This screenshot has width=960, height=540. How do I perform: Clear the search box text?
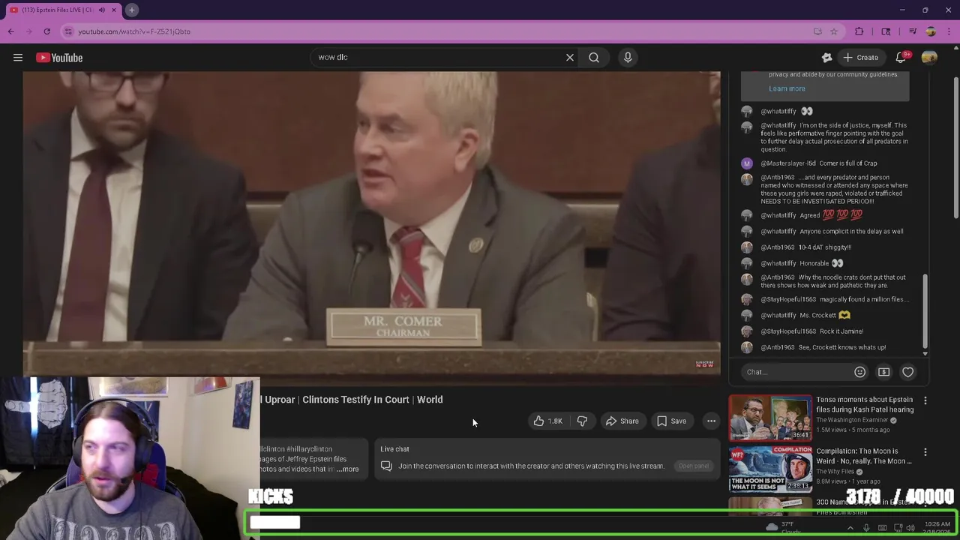pos(569,57)
